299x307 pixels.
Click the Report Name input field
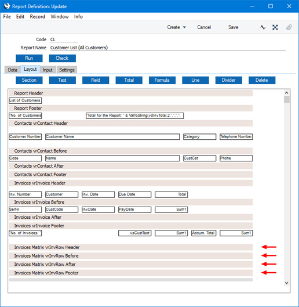pos(168,48)
